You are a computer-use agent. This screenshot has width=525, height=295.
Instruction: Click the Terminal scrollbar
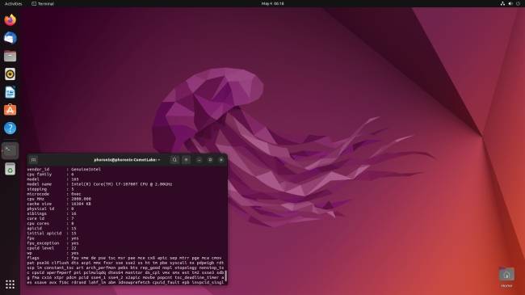coord(225,276)
